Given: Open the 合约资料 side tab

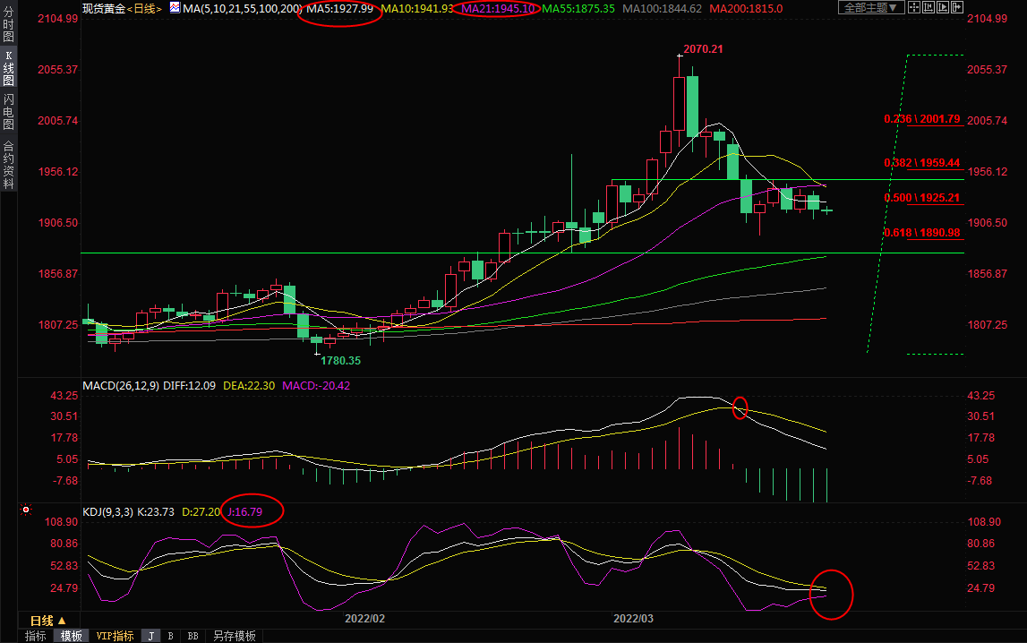Looking at the screenshot, I should (8, 164).
